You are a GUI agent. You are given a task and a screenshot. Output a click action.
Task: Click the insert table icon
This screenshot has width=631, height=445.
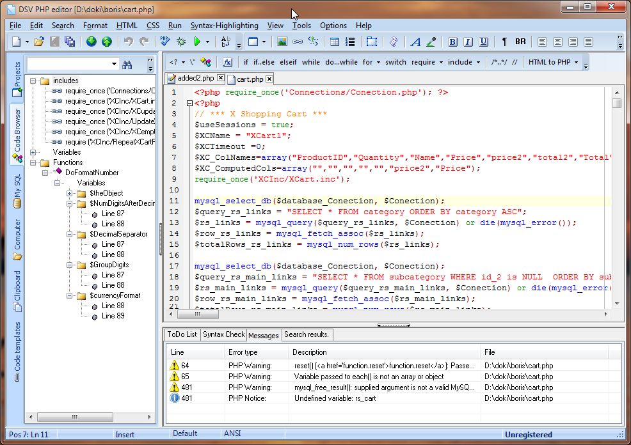click(x=334, y=42)
